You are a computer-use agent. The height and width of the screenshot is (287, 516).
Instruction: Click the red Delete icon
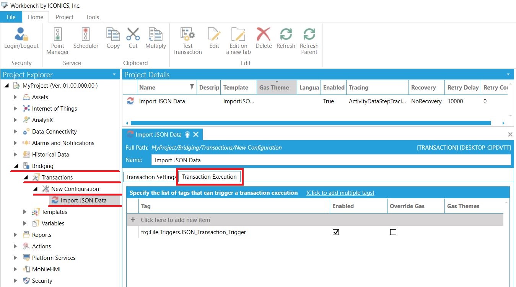(263, 34)
